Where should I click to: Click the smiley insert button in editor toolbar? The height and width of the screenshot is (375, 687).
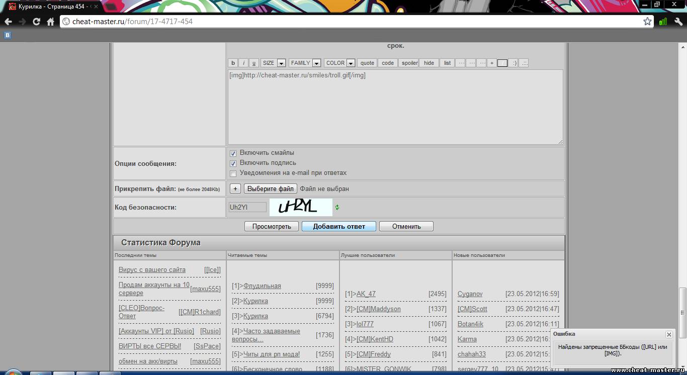(x=513, y=63)
